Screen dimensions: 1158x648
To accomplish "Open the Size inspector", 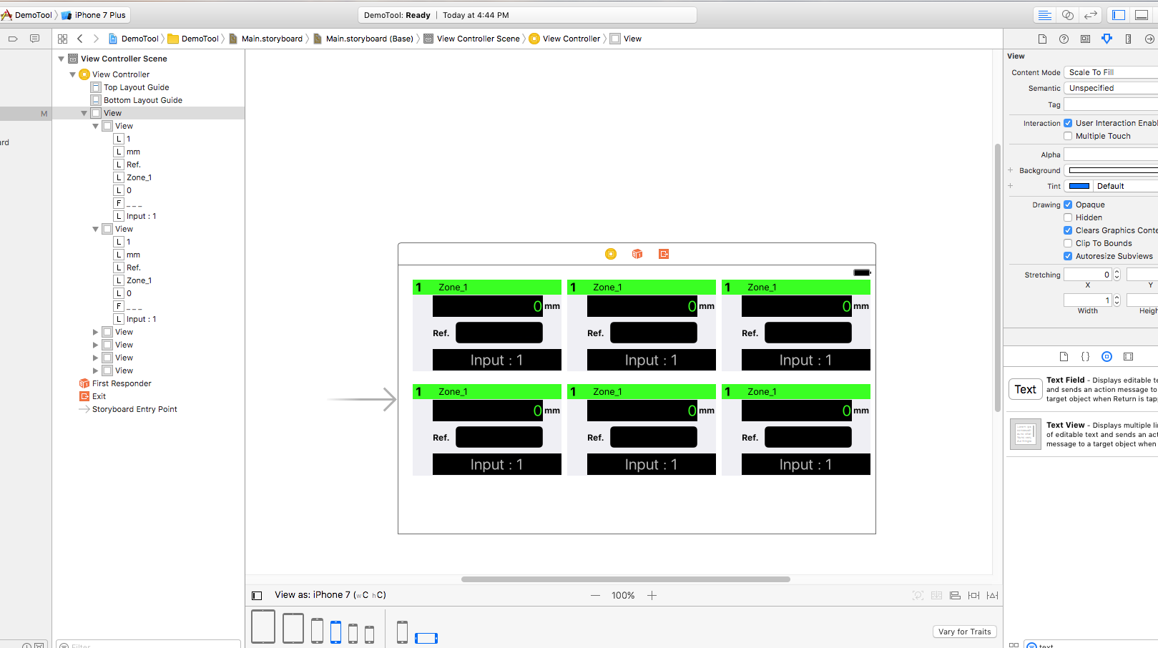I will pos(1128,39).
